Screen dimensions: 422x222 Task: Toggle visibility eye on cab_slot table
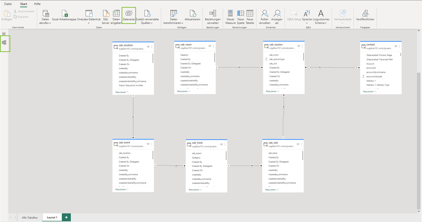tap(298, 144)
